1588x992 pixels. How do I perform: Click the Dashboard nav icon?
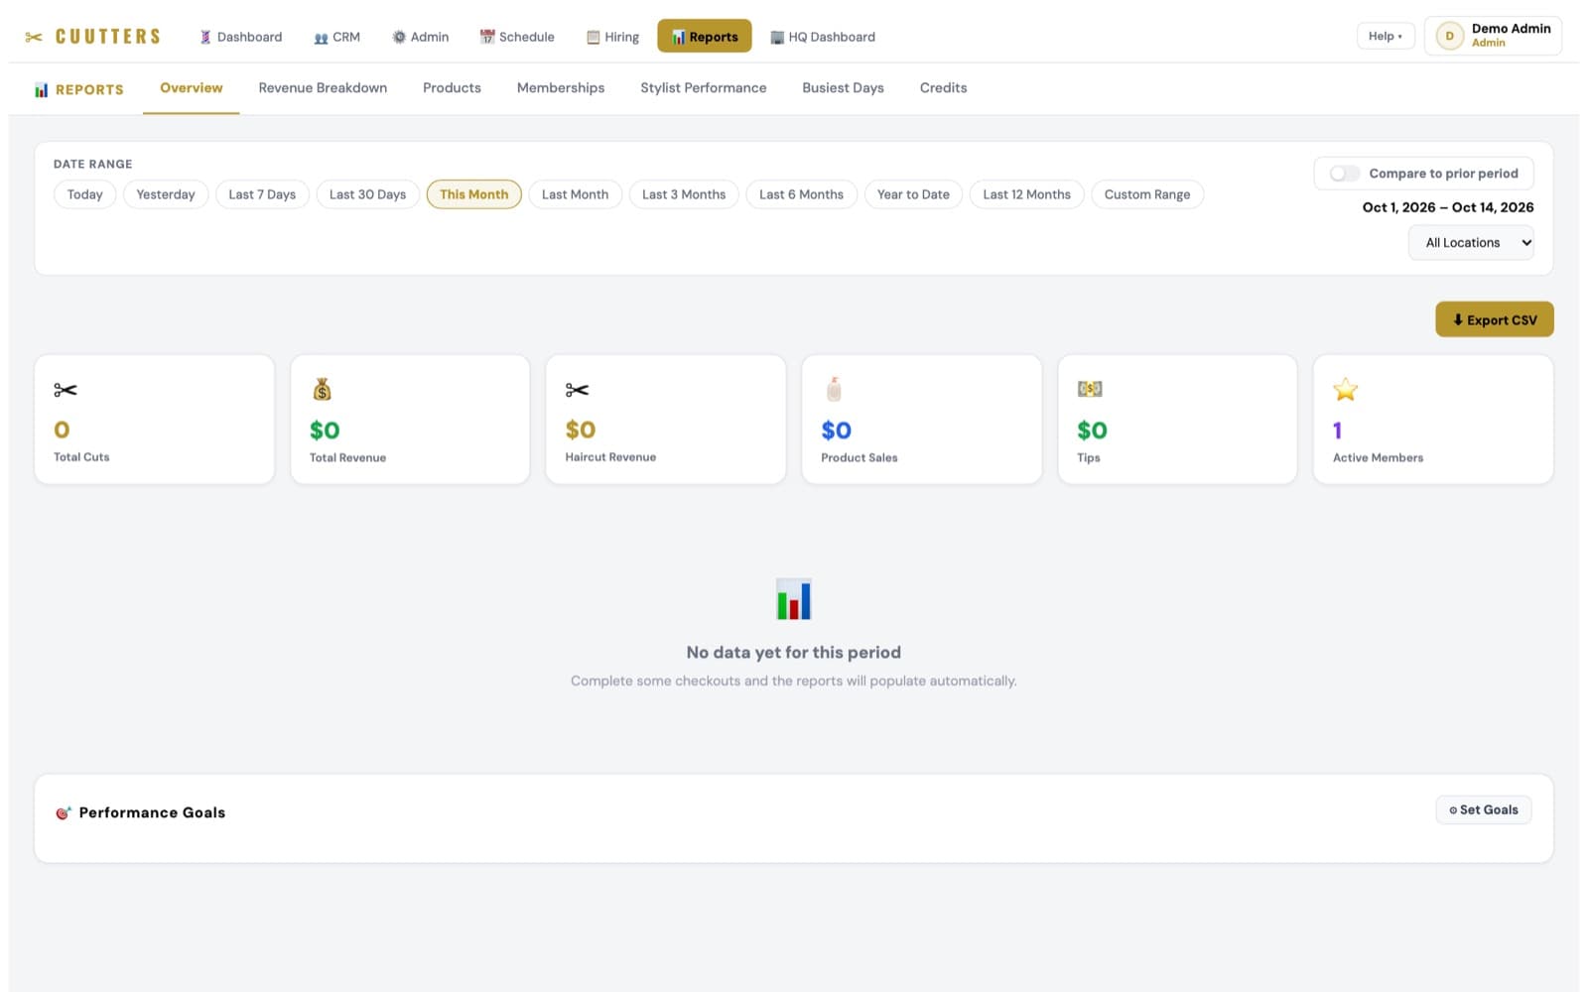(x=205, y=38)
